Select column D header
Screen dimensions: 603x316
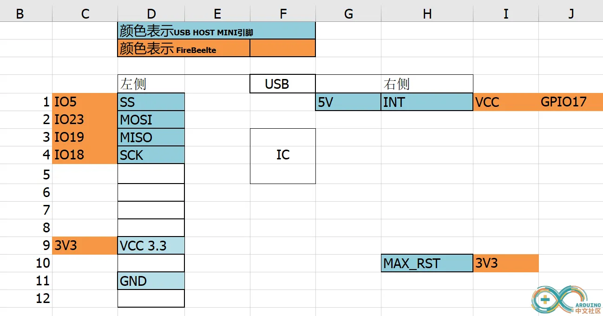[151, 14]
